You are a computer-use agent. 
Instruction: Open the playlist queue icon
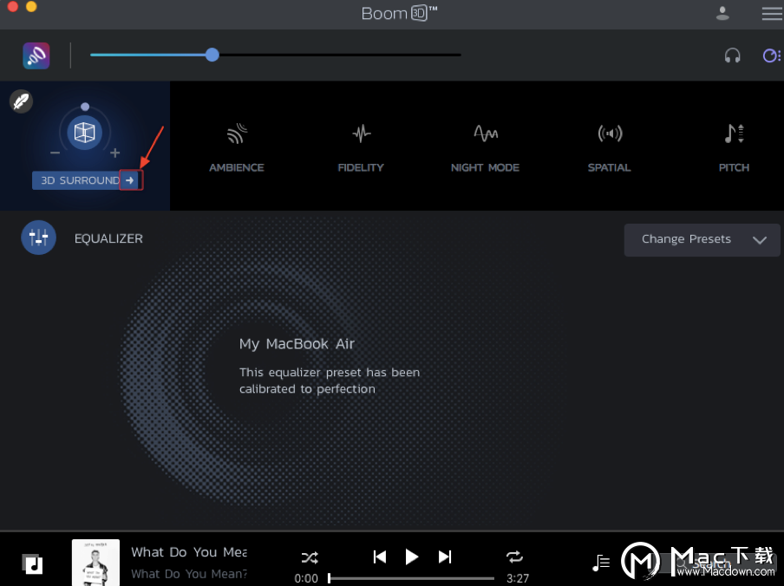(x=600, y=563)
